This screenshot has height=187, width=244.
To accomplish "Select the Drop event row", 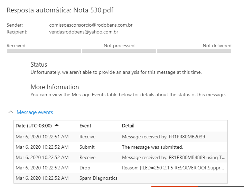I will (121, 168).
